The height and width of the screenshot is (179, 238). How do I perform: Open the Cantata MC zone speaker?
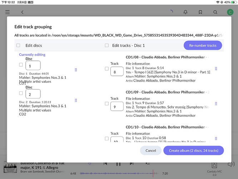214,165
